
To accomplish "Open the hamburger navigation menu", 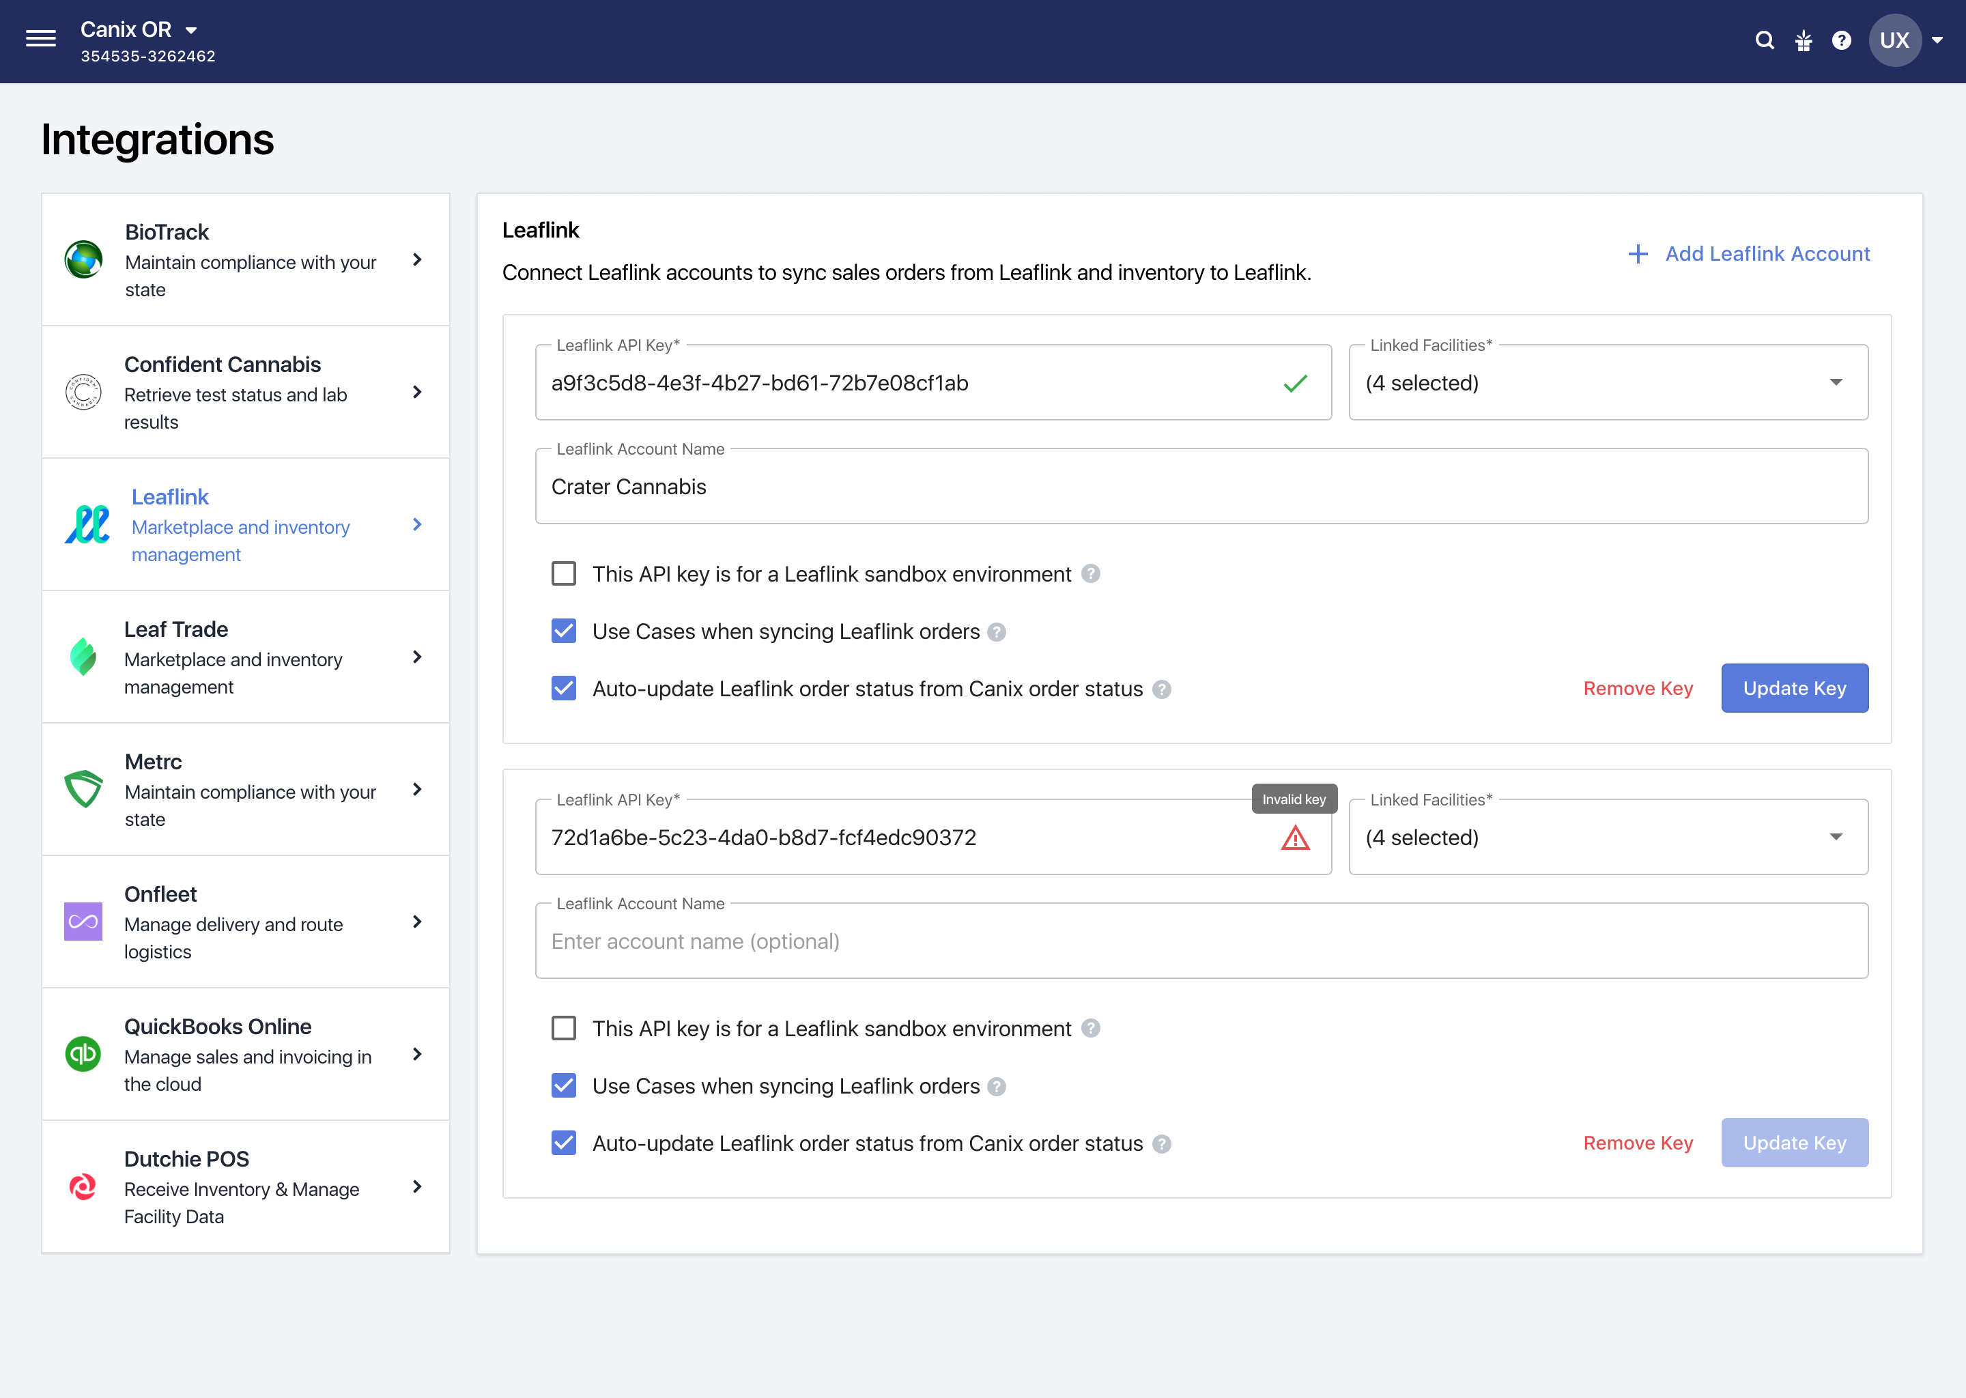I will pyautogui.click(x=40, y=38).
